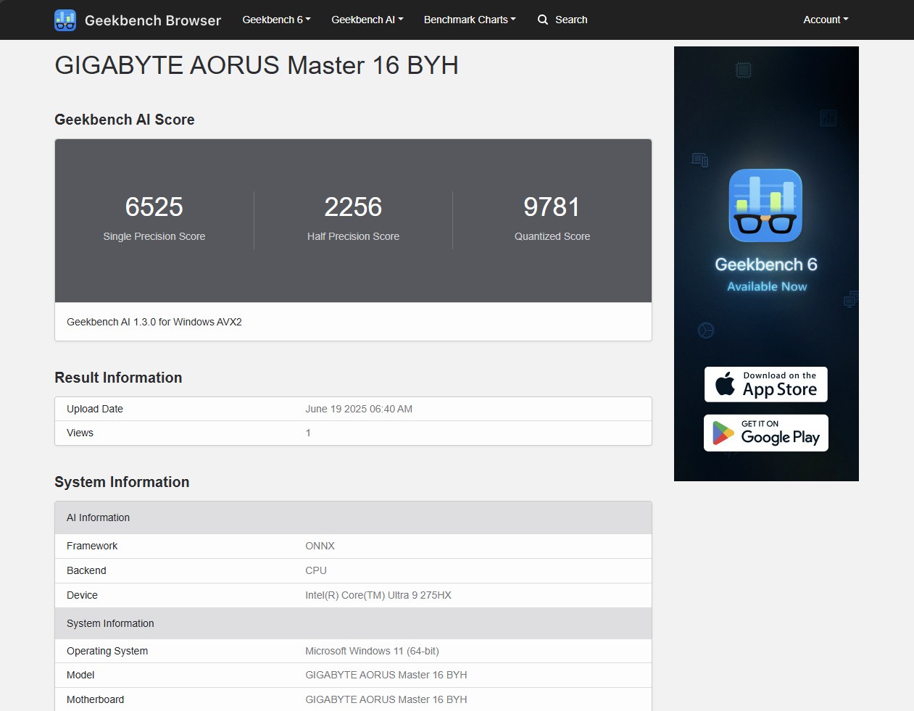Click the June 19 2025 06:40 AM value

tap(359, 409)
